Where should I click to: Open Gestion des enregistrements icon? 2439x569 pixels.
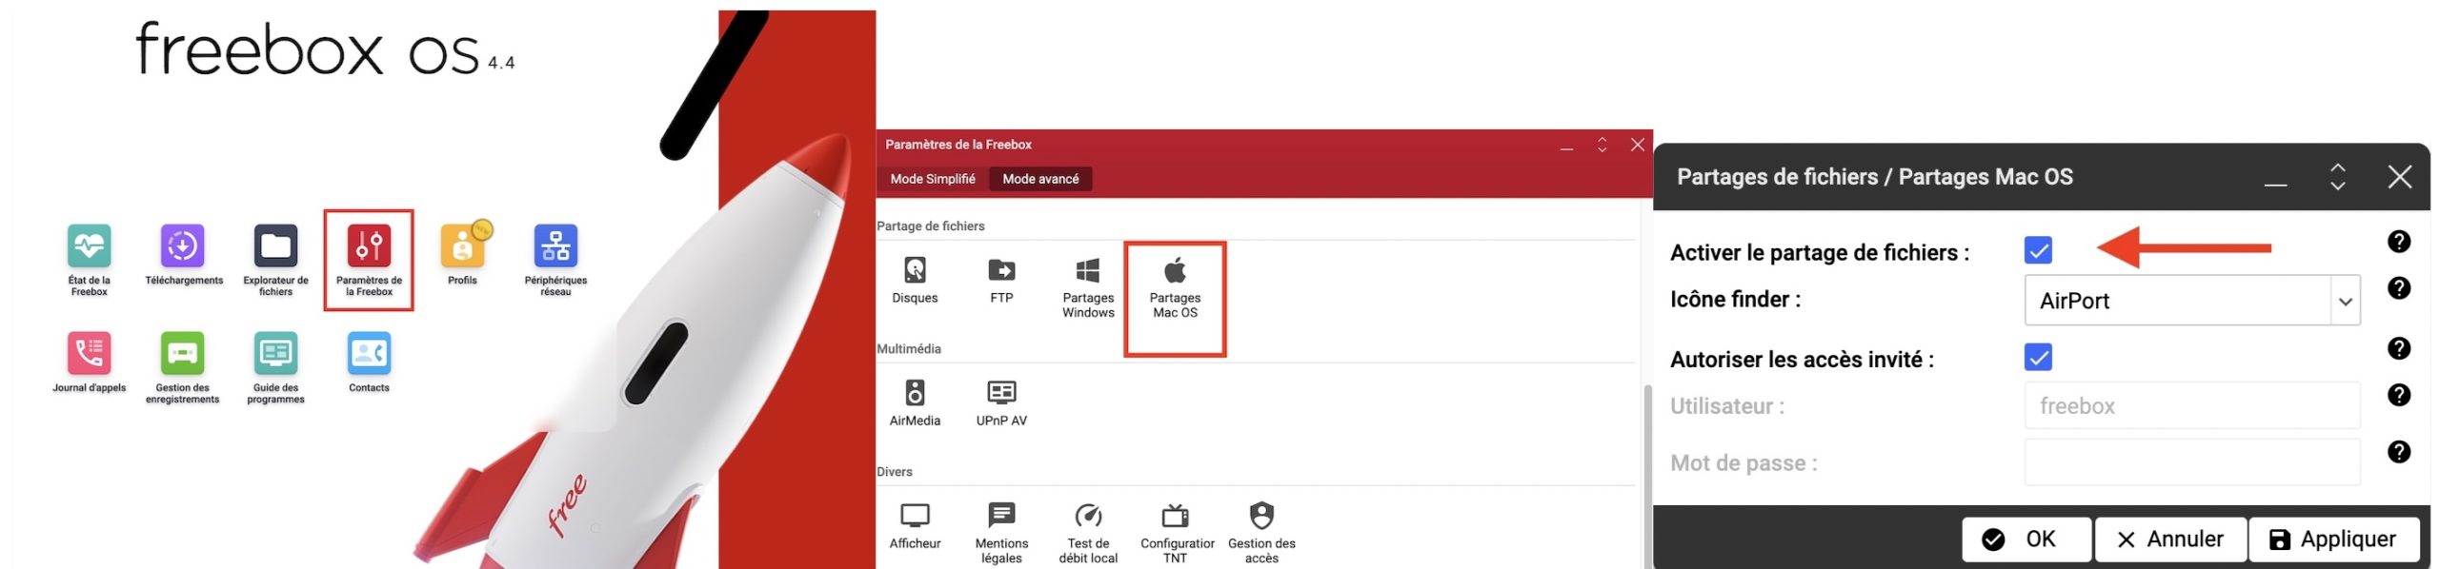(x=182, y=353)
